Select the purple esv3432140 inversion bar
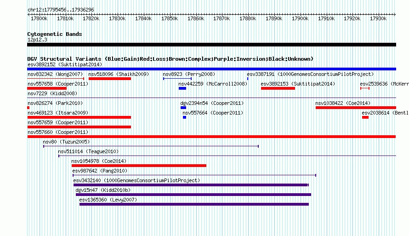Viewport: 409px width, 236px height. point(191,185)
